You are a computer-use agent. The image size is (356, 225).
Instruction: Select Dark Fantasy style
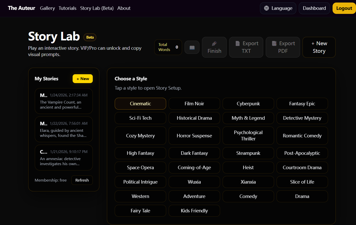click(194, 153)
